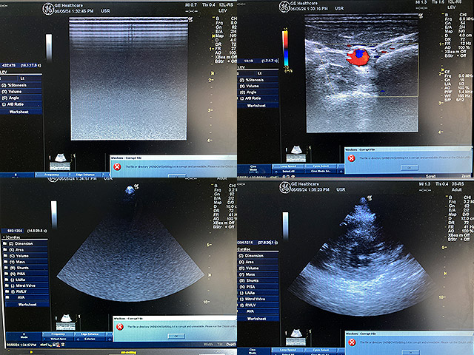The image size is (474, 355).
Task: Click the red error icon on the 1:34:57 PM screen
Action: pyautogui.click(x=120, y=327)
